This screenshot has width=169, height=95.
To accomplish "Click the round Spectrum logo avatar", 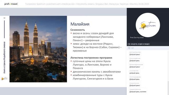I will [148, 25].
